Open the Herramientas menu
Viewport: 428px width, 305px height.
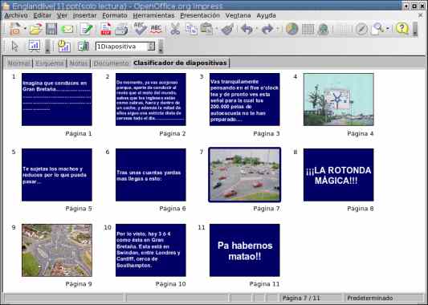[x=153, y=15]
